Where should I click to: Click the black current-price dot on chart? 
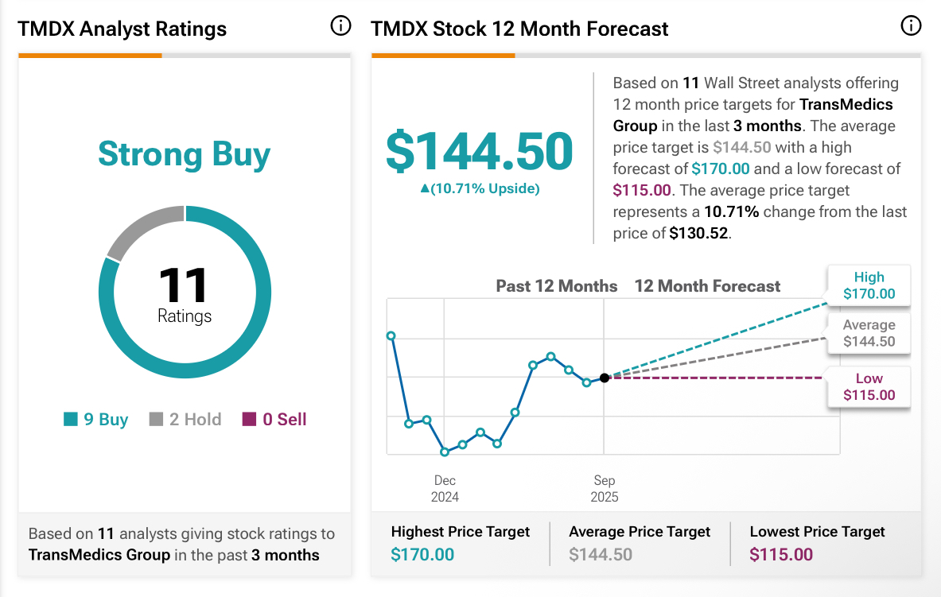tap(605, 378)
